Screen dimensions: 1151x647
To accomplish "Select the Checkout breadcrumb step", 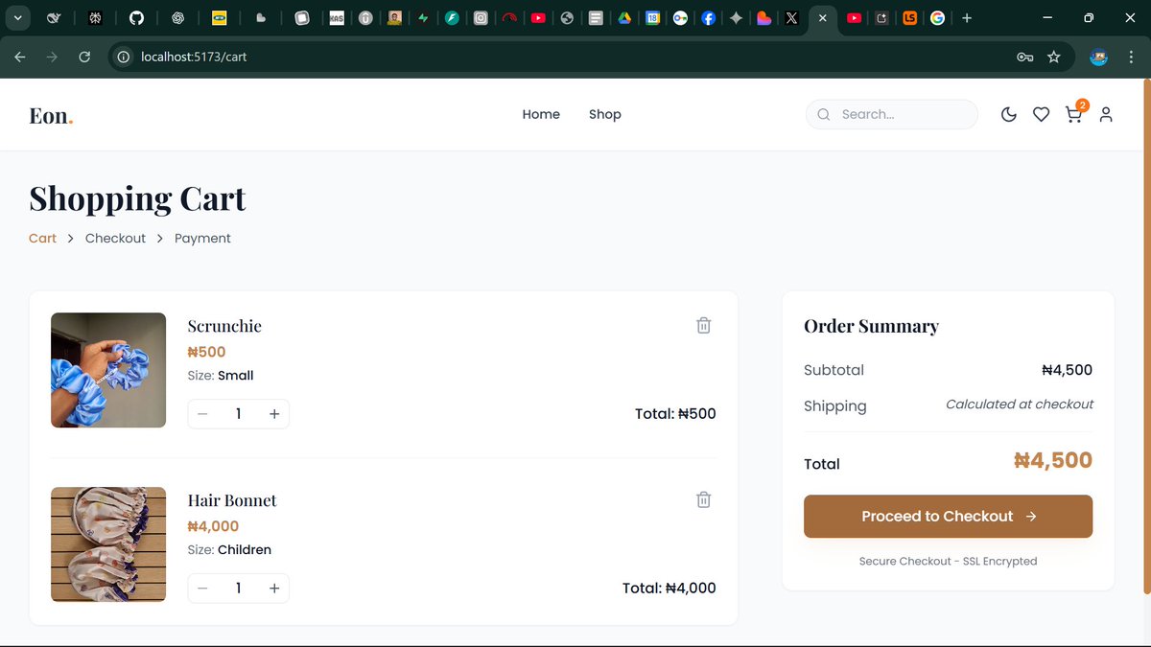I will click(115, 238).
